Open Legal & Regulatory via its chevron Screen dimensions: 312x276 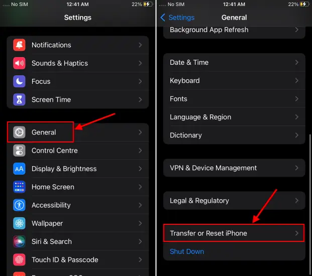click(x=297, y=201)
